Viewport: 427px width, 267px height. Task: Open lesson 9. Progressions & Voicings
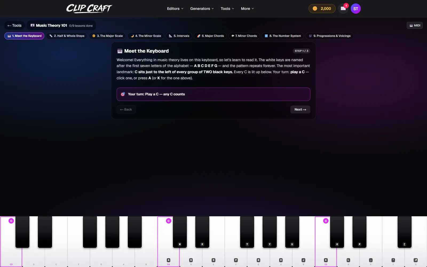pos(330,36)
